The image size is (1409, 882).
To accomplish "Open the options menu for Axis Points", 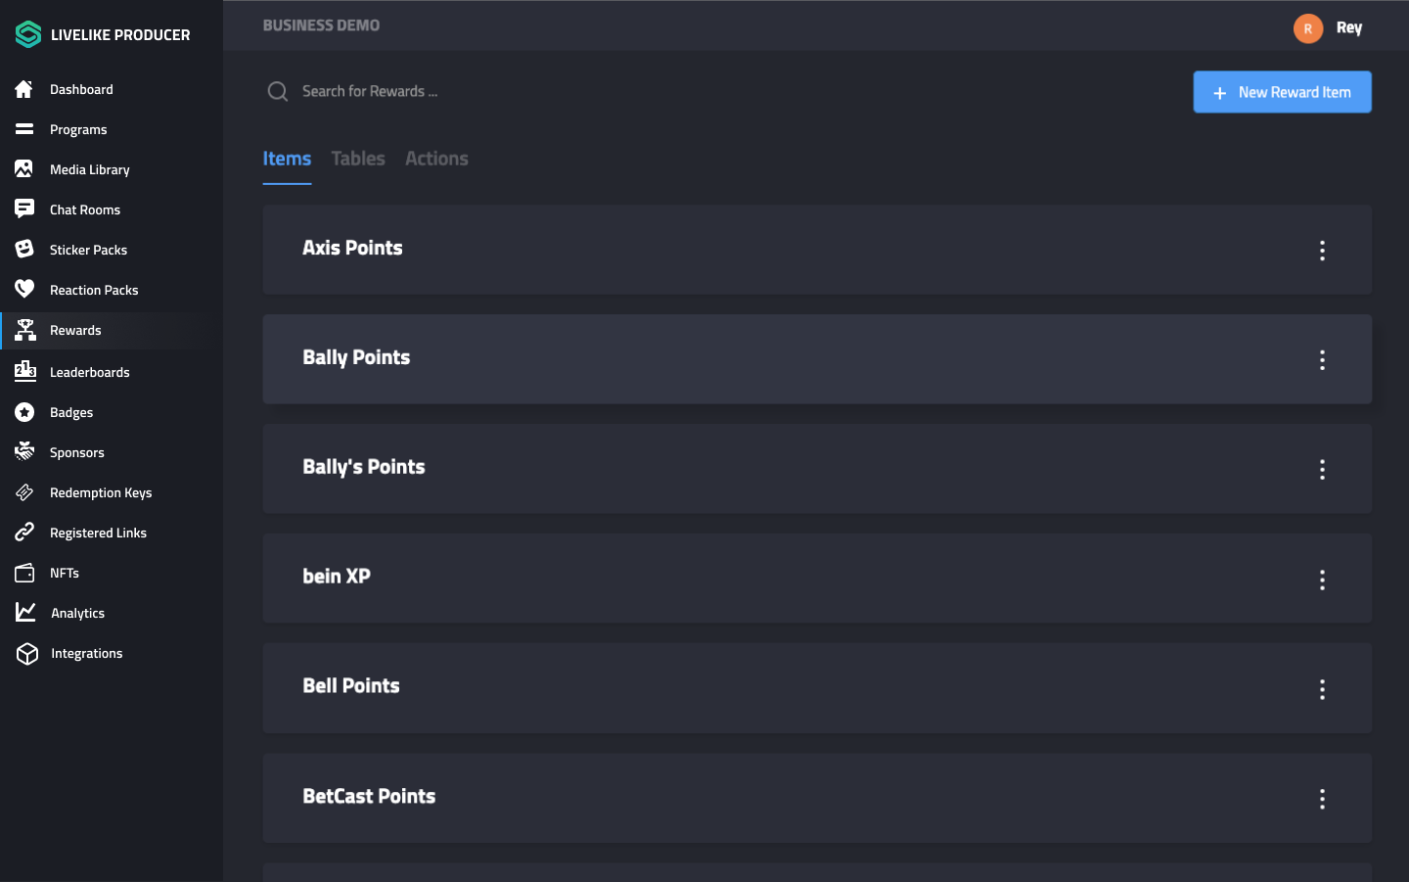I will (x=1322, y=251).
